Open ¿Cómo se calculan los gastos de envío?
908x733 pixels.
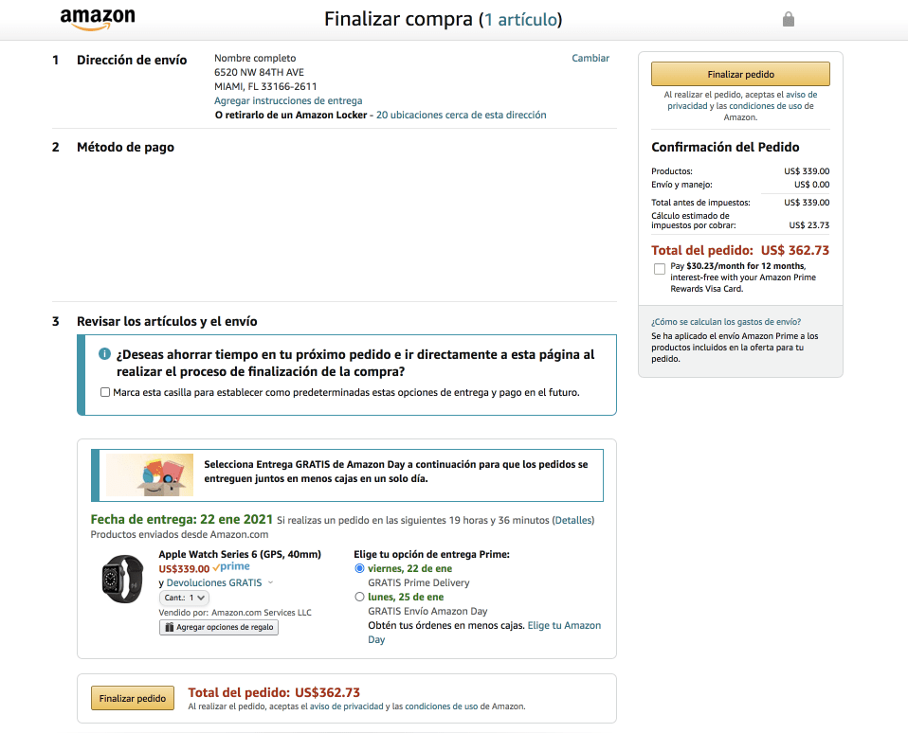tap(725, 321)
